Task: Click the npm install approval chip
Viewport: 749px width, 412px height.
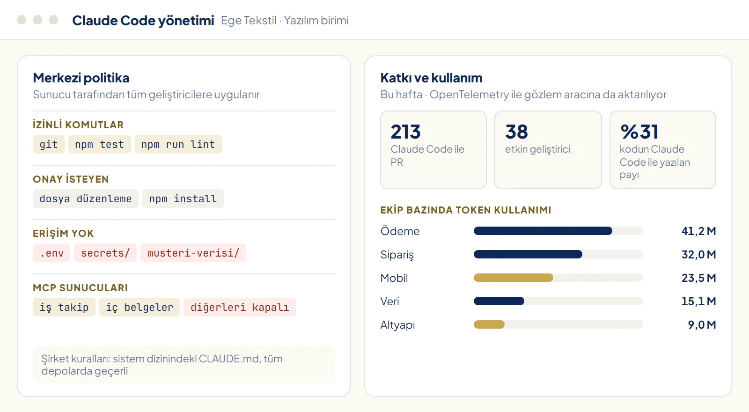Action: pos(183,199)
